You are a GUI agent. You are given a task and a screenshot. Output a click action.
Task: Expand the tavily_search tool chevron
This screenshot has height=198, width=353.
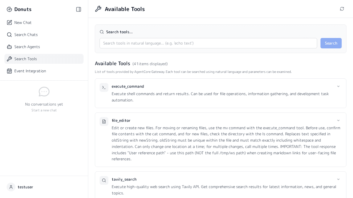click(338, 179)
